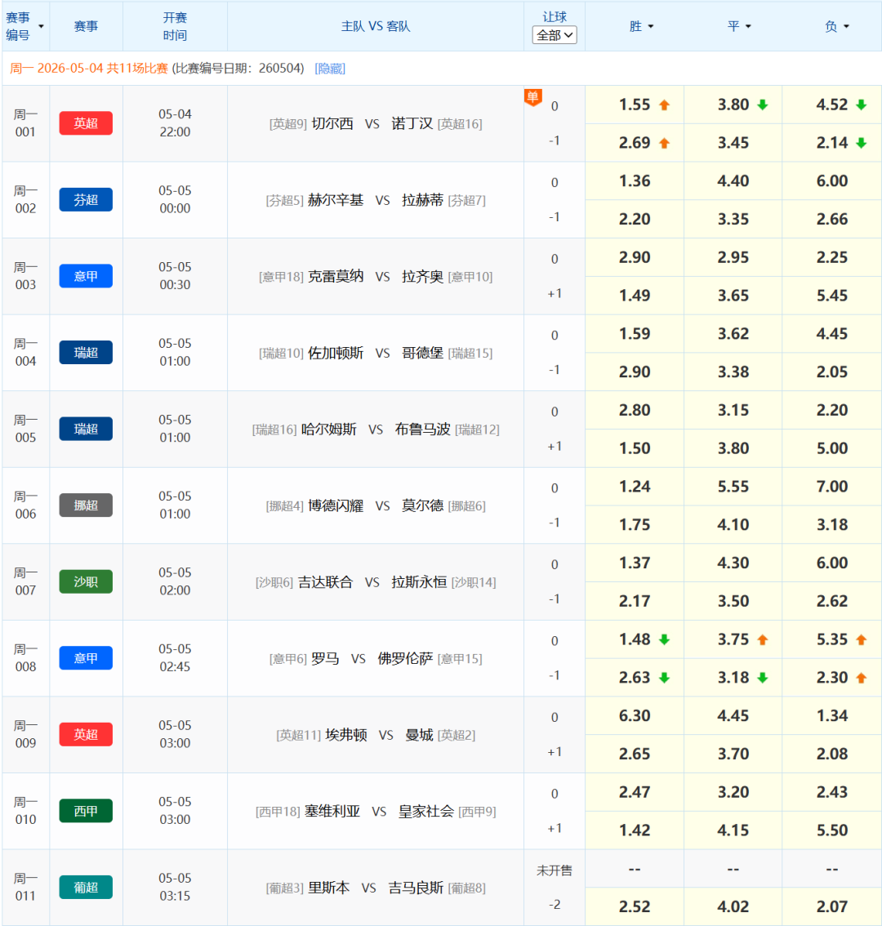Click the 隐藏 link for 2026-05-04 matches
This screenshot has width=882, height=926.
pyautogui.click(x=330, y=69)
